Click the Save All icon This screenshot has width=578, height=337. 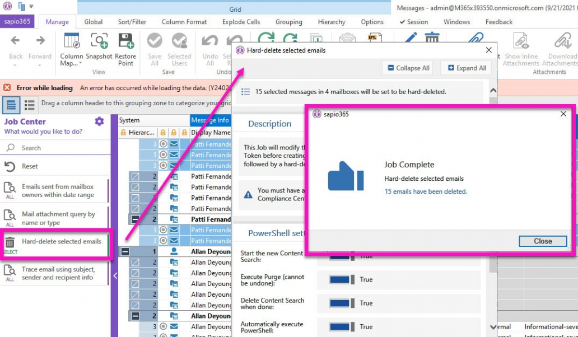click(155, 41)
